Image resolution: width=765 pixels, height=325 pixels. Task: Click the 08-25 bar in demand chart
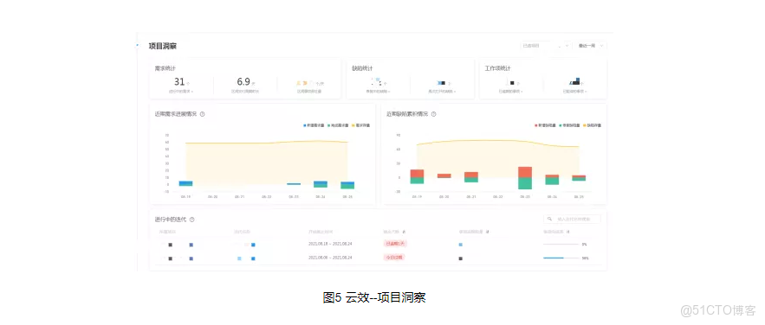tap(347, 185)
